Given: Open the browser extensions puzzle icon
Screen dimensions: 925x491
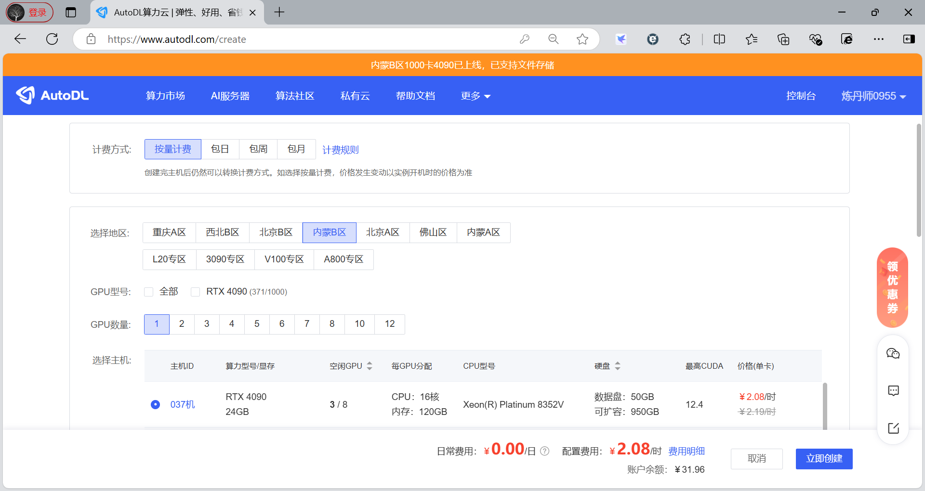Looking at the screenshot, I should (x=685, y=39).
